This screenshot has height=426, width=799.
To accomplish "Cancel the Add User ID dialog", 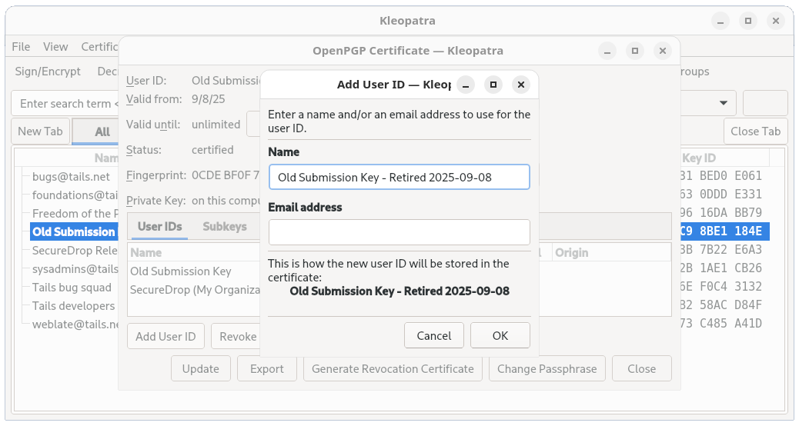I will 433,335.
